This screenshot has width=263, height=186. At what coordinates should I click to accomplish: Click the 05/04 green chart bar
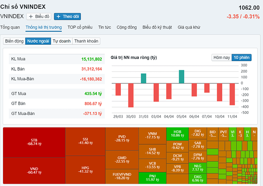(x=181, y=76)
